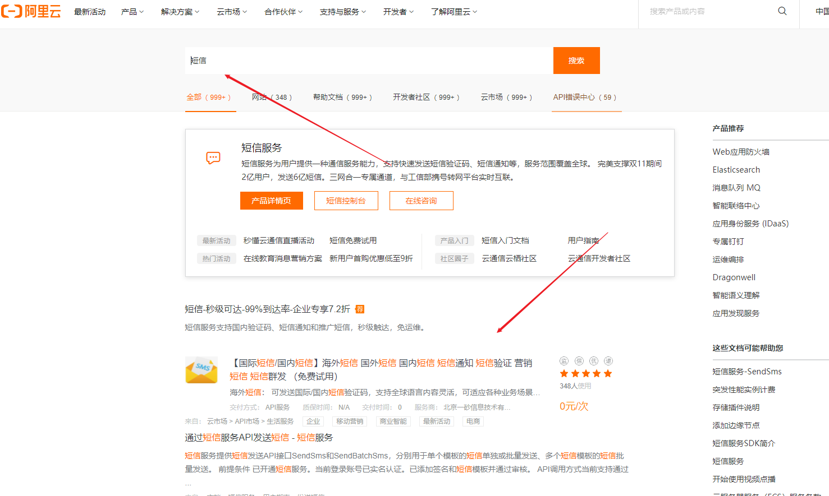Image resolution: width=829 pixels, height=496 pixels.
Task: Click the five-star rating for the SMS product
Action: (586, 373)
